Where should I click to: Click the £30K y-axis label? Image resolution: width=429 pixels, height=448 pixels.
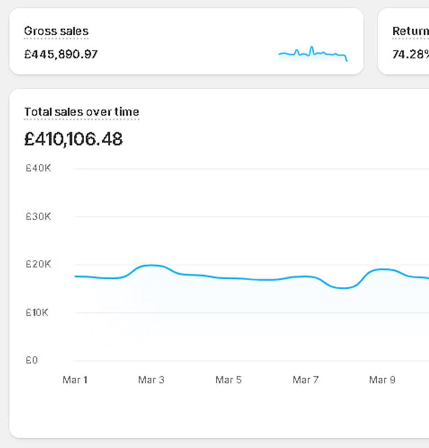pos(38,217)
